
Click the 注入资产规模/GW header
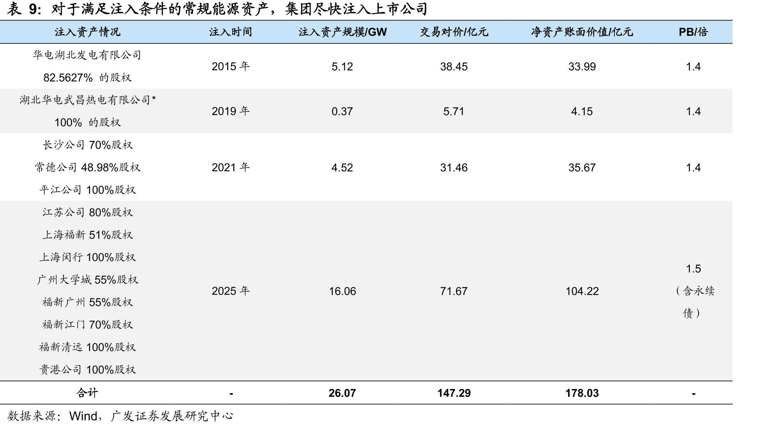click(342, 32)
